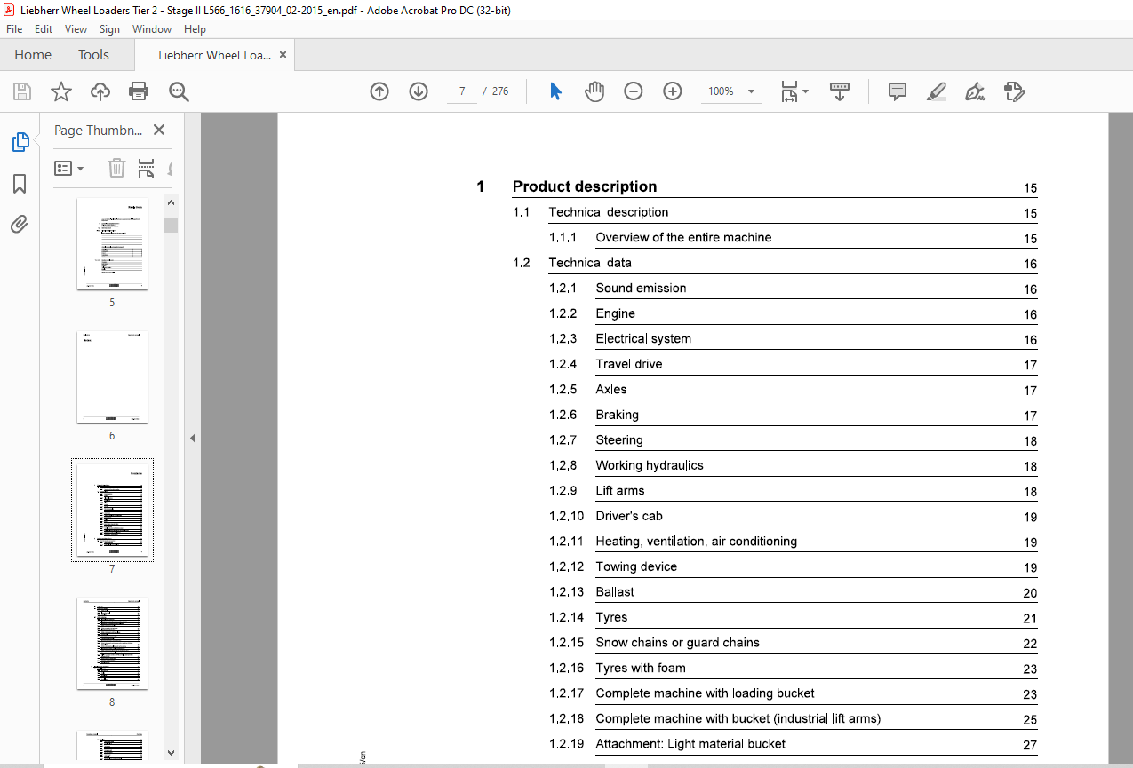The width and height of the screenshot is (1133, 768).
Task: Open the Stamp tool
Action: (1014, 91)
